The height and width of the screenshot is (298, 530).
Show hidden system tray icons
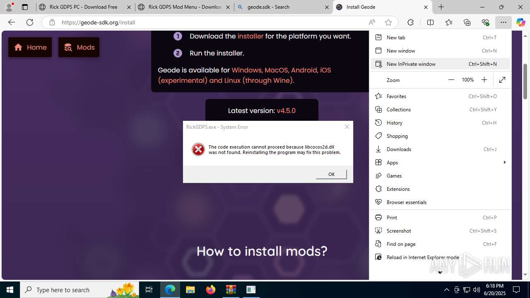(x=446, y=290)
